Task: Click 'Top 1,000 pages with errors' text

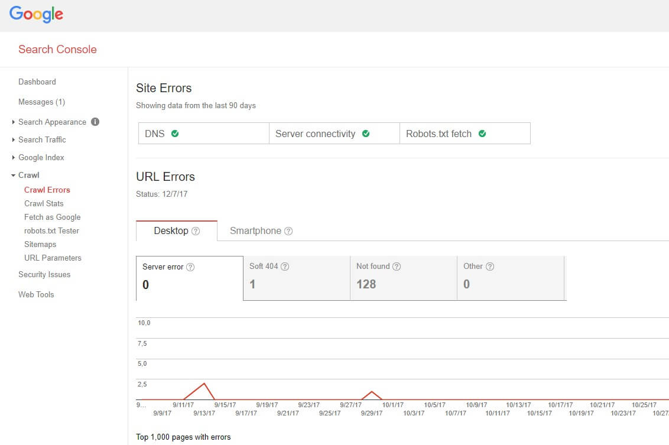Action: coord(183,437)
